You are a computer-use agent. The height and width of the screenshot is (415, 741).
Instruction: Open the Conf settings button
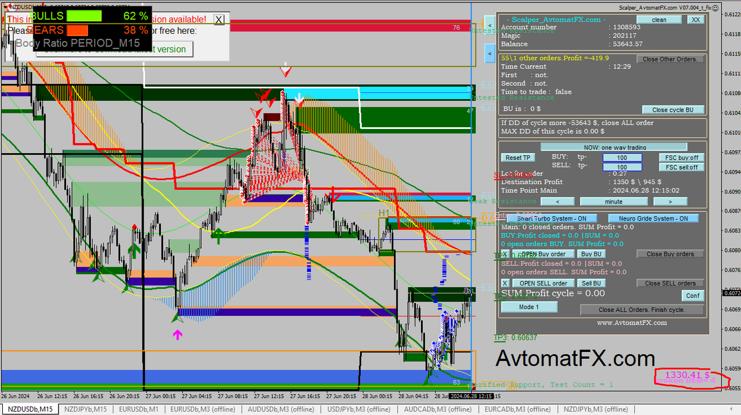pos(693,296)
